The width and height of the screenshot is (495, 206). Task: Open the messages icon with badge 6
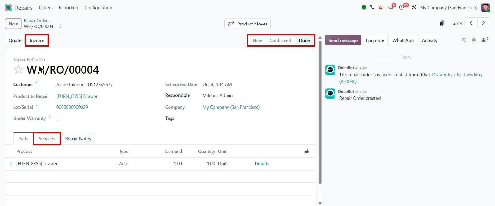pos(391,7)
